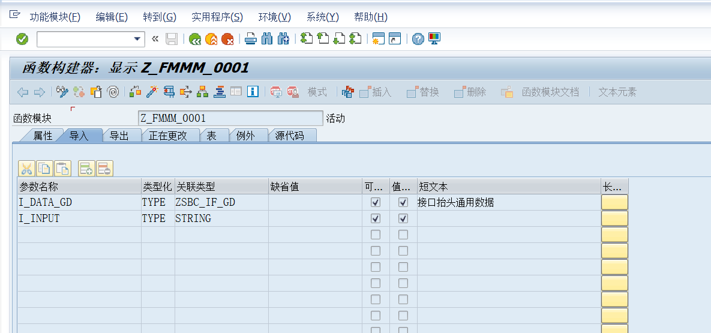Switch to the 属性 tab

click(42, 136)
